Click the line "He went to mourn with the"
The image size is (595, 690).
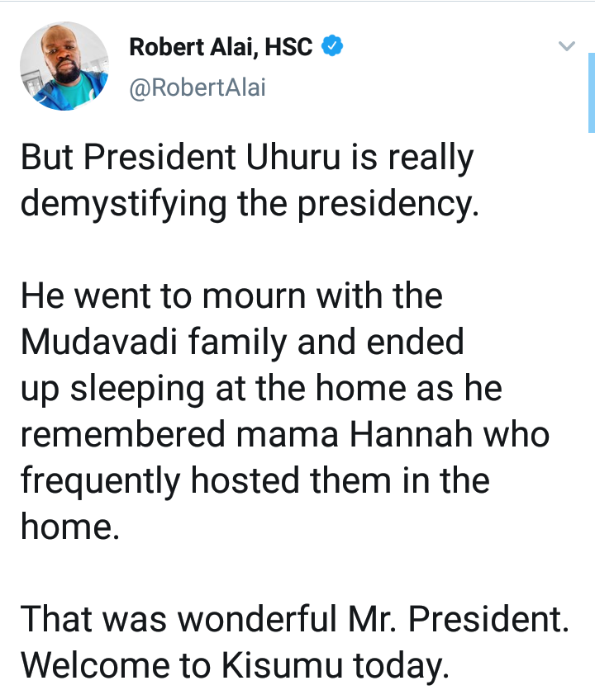point(231,296)
